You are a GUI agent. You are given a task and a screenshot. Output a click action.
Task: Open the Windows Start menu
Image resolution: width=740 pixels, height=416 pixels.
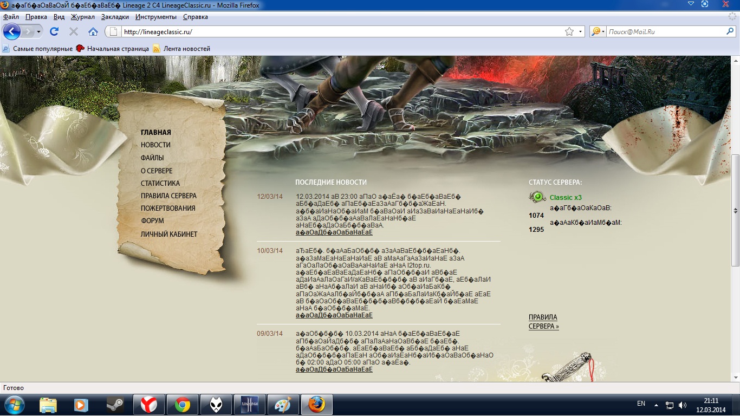click(14, 405)
